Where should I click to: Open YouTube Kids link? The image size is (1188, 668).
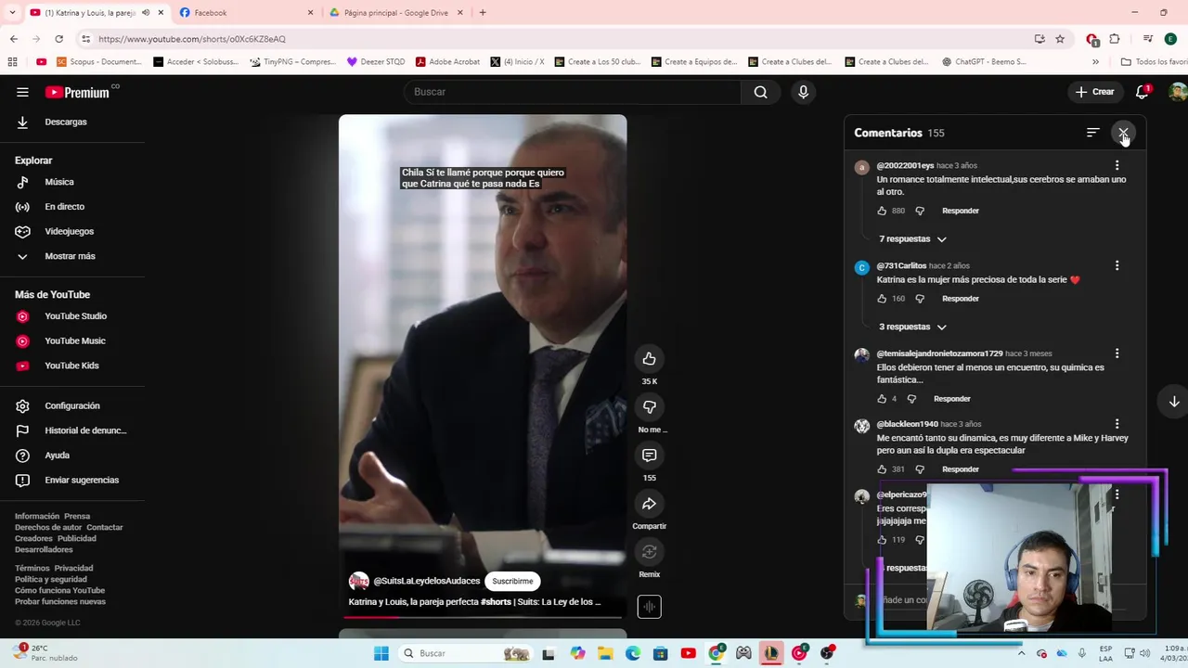pos(71,366)
